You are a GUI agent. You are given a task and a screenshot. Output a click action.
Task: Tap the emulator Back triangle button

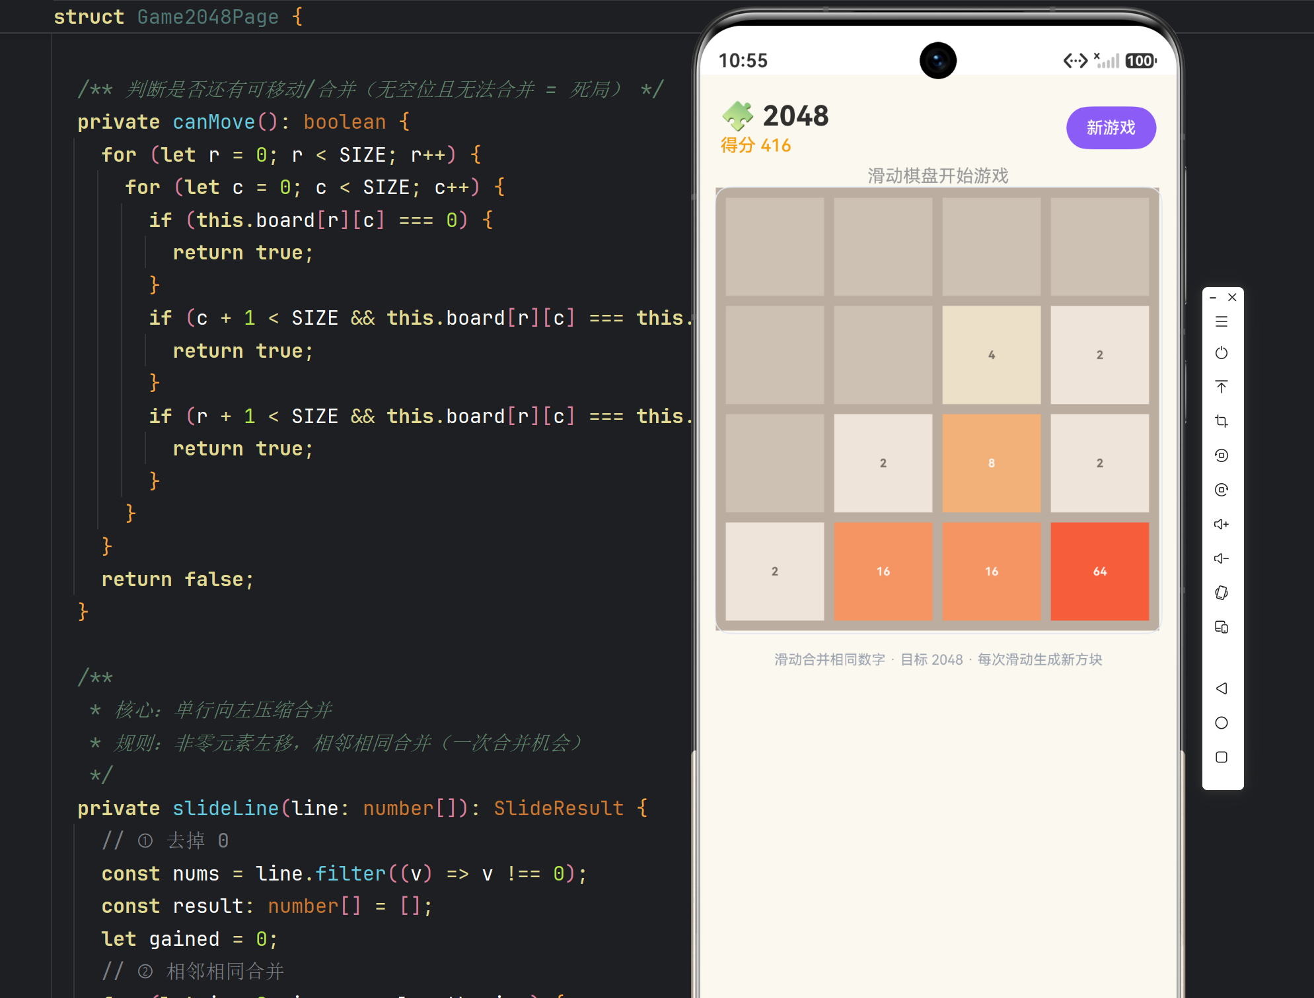pos(1222,688)
